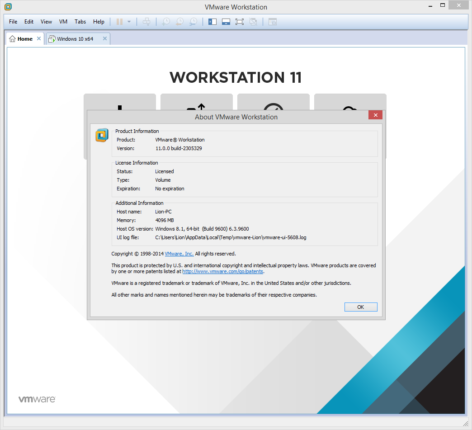Open the Edit menu
472x430 pixels.
coord(29,22)
